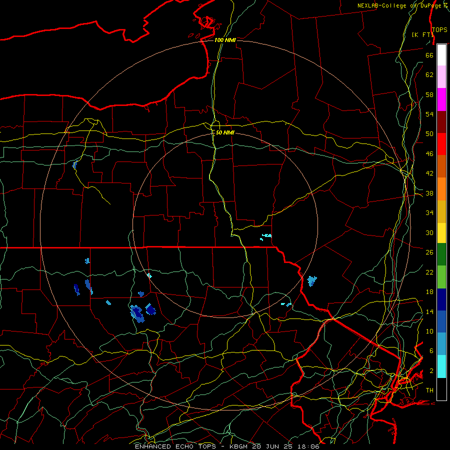The image size is (450, 450).
Task: Select the navy blue legend swatch
Action: tap(441, 299)
